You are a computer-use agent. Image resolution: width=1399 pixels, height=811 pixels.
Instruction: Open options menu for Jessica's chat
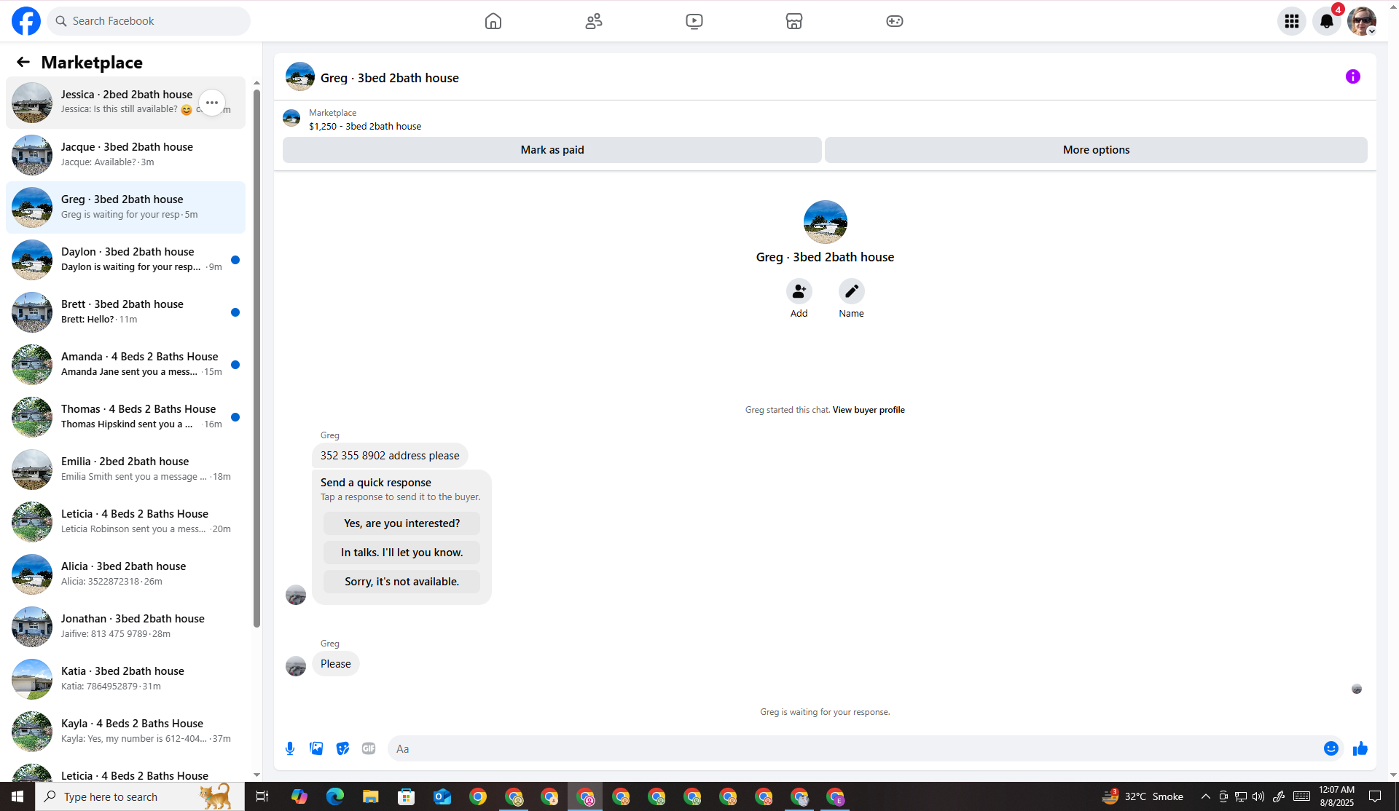pyautogui.click(x=212, y=103)
